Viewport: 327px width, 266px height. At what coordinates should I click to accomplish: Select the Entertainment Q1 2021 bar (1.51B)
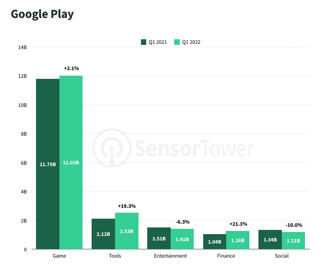(x=159, y=238)
